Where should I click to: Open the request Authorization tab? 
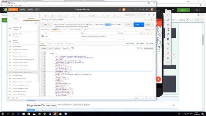click(x=45, y=29)
